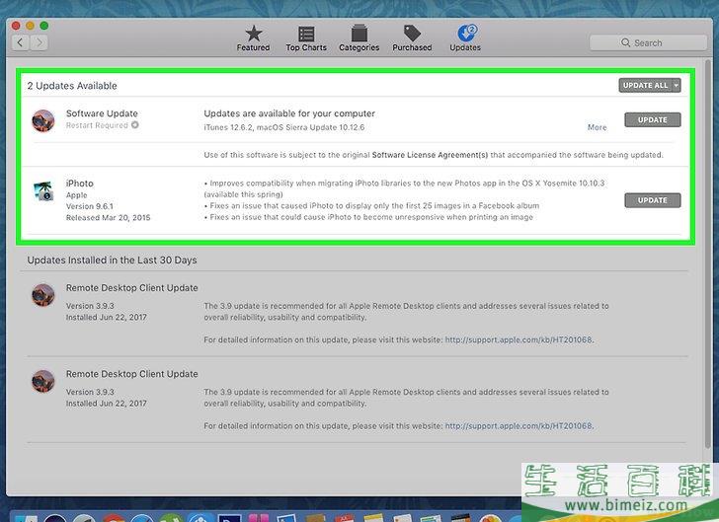Click the '2 Updates Available' heading
The image size is (719, 522).
pyautogui.click(x=72, y=86)
